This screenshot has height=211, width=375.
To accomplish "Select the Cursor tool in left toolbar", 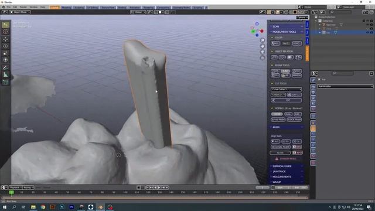I will click(5, 32).
